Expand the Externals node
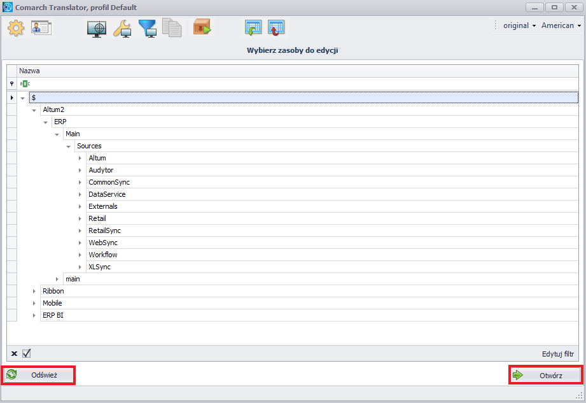Viewport: 586px width, 403px height. point(80,207)
